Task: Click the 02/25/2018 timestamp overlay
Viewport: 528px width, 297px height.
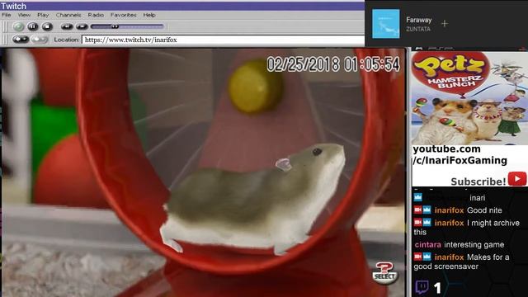Action: [333, 64]
